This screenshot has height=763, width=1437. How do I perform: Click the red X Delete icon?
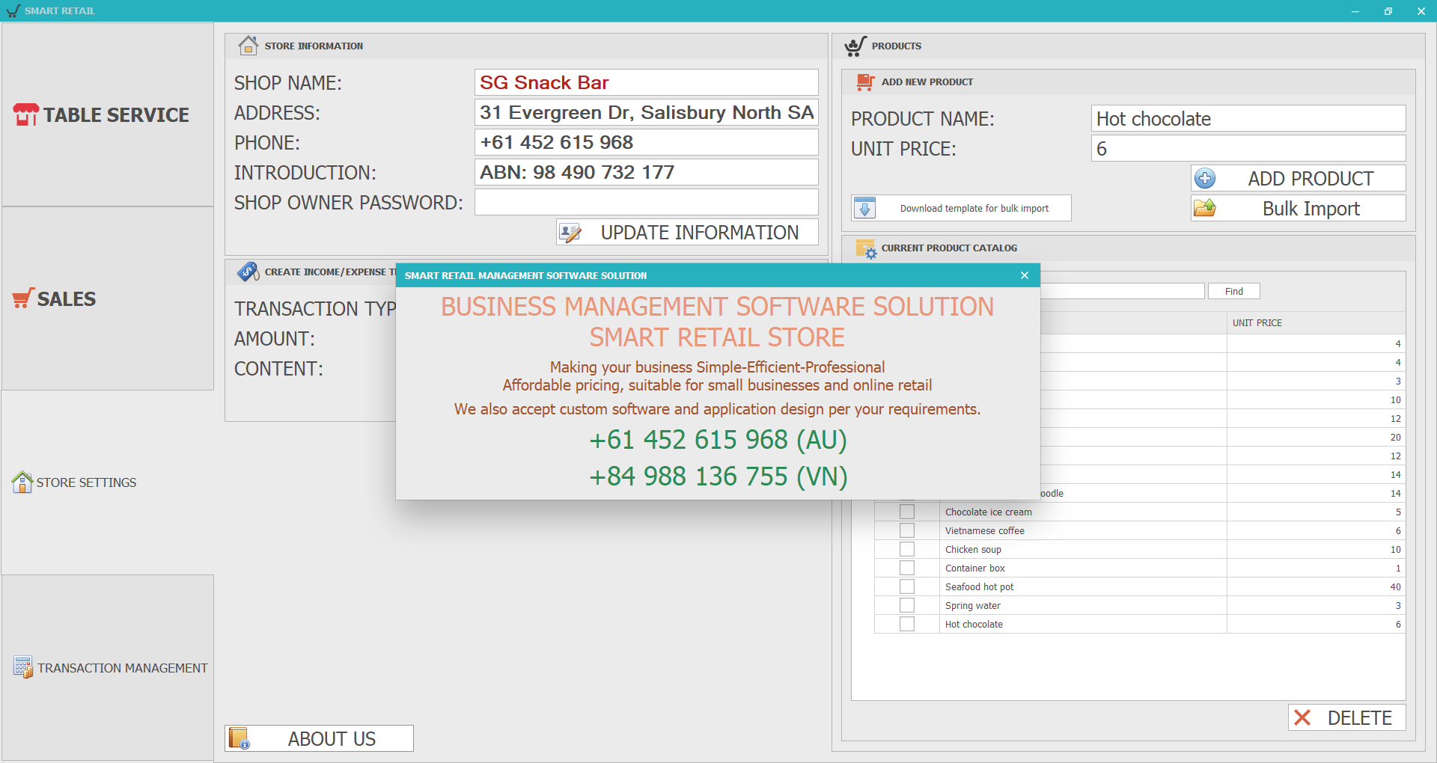tap(1302, 718)
